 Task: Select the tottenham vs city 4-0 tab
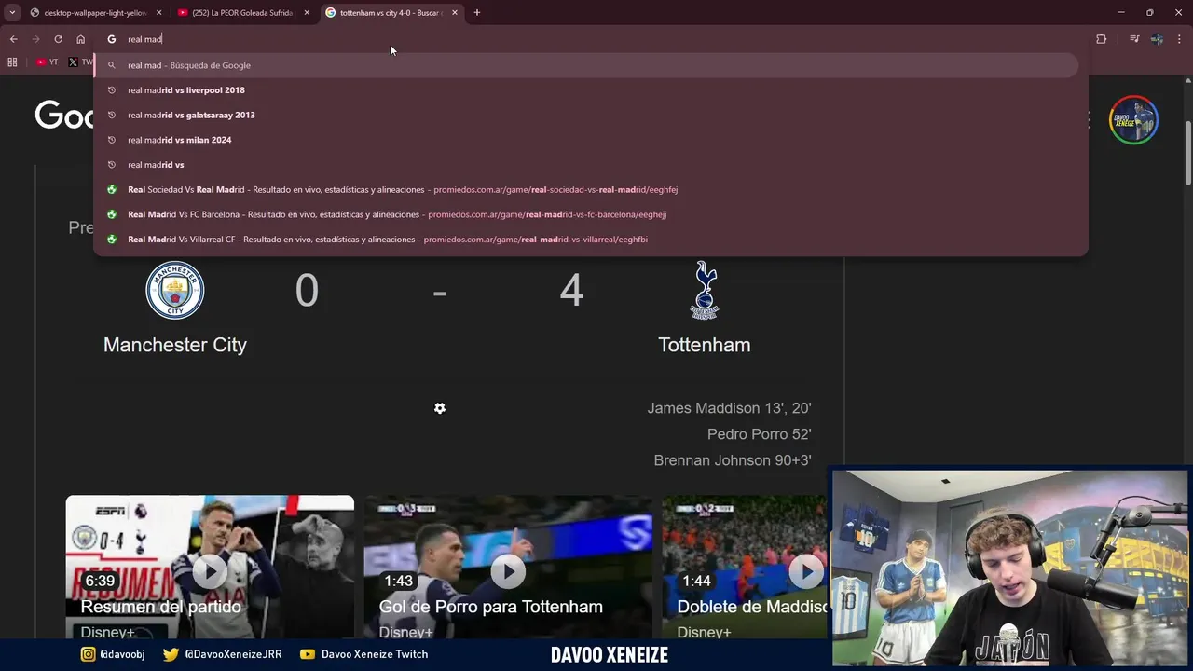(x=391, y=13)
